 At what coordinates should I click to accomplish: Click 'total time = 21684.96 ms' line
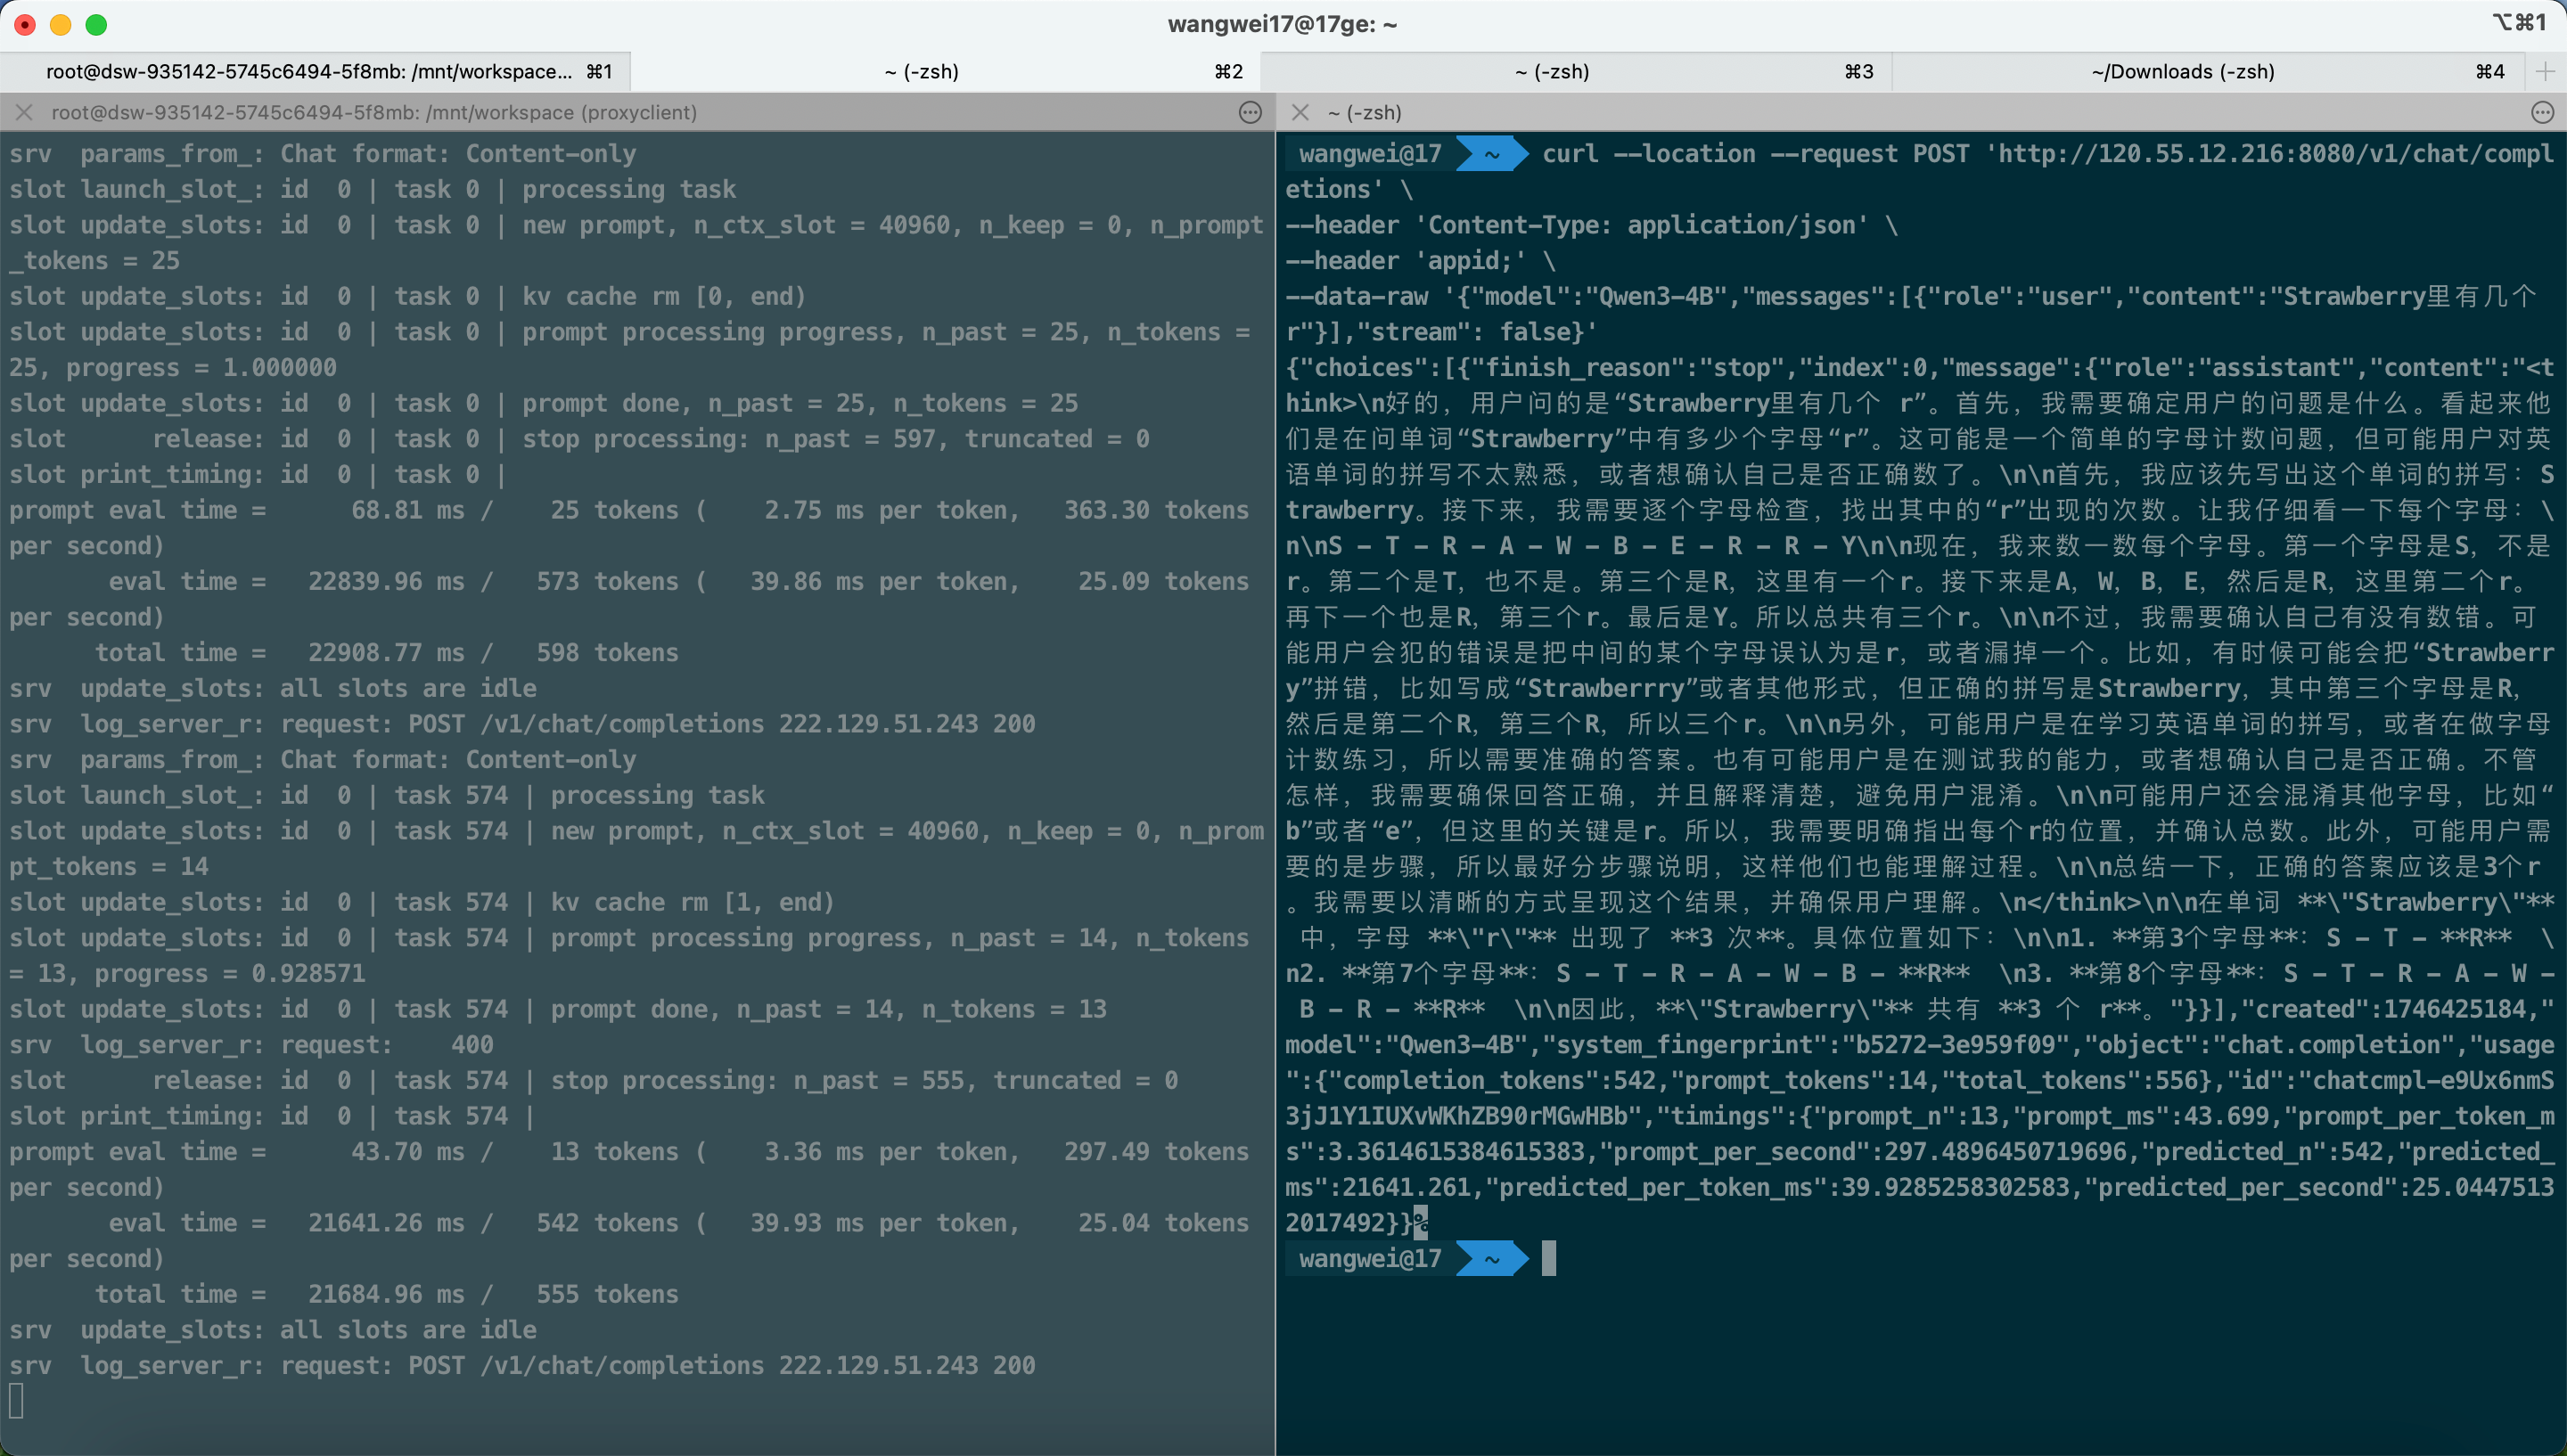386,1294
